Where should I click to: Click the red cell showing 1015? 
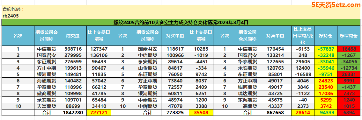[348, 106]
